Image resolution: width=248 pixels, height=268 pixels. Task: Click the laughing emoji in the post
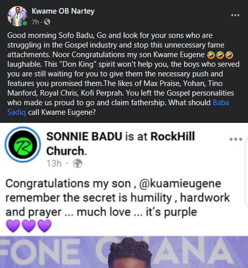pyautogui.click(x=220, y=55)
